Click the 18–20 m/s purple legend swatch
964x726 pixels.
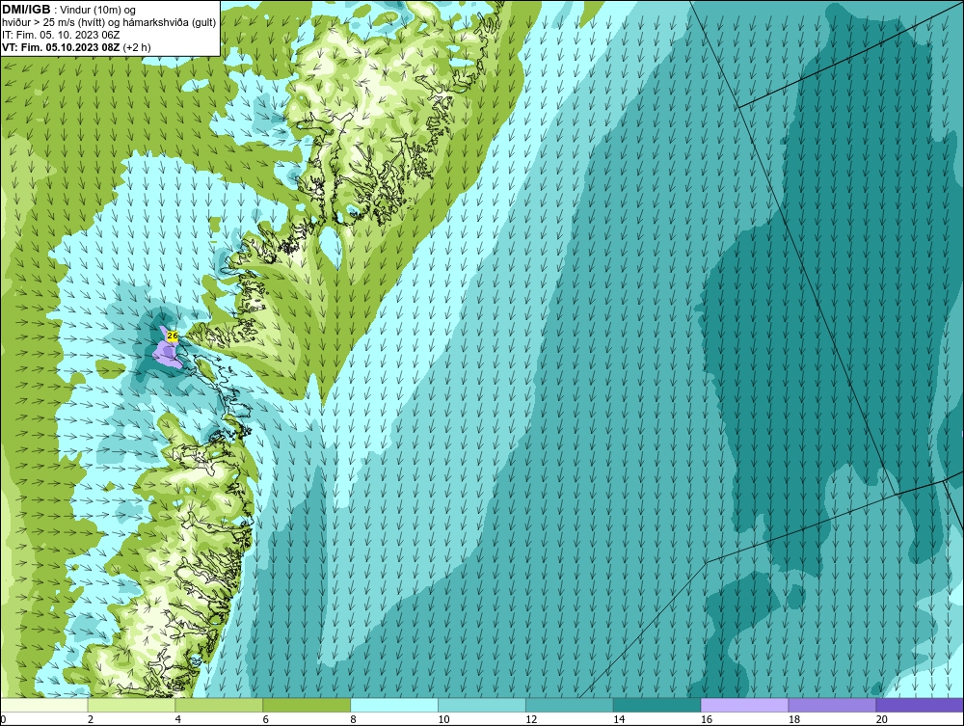(833, 705)
